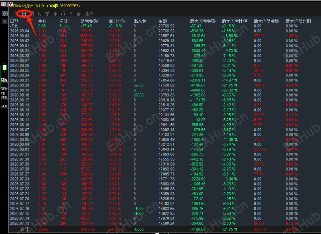This screenshot has height=234, width=321.
Task: Open the 月 monthly statistics tab
Action: (40, 14)
